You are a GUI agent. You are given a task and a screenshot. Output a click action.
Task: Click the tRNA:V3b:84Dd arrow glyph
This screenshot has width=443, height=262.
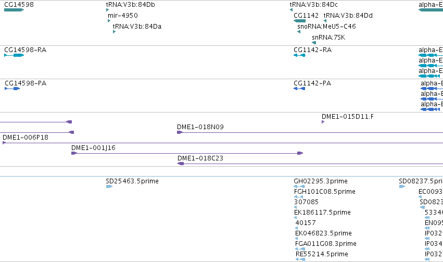coord(325,21)
